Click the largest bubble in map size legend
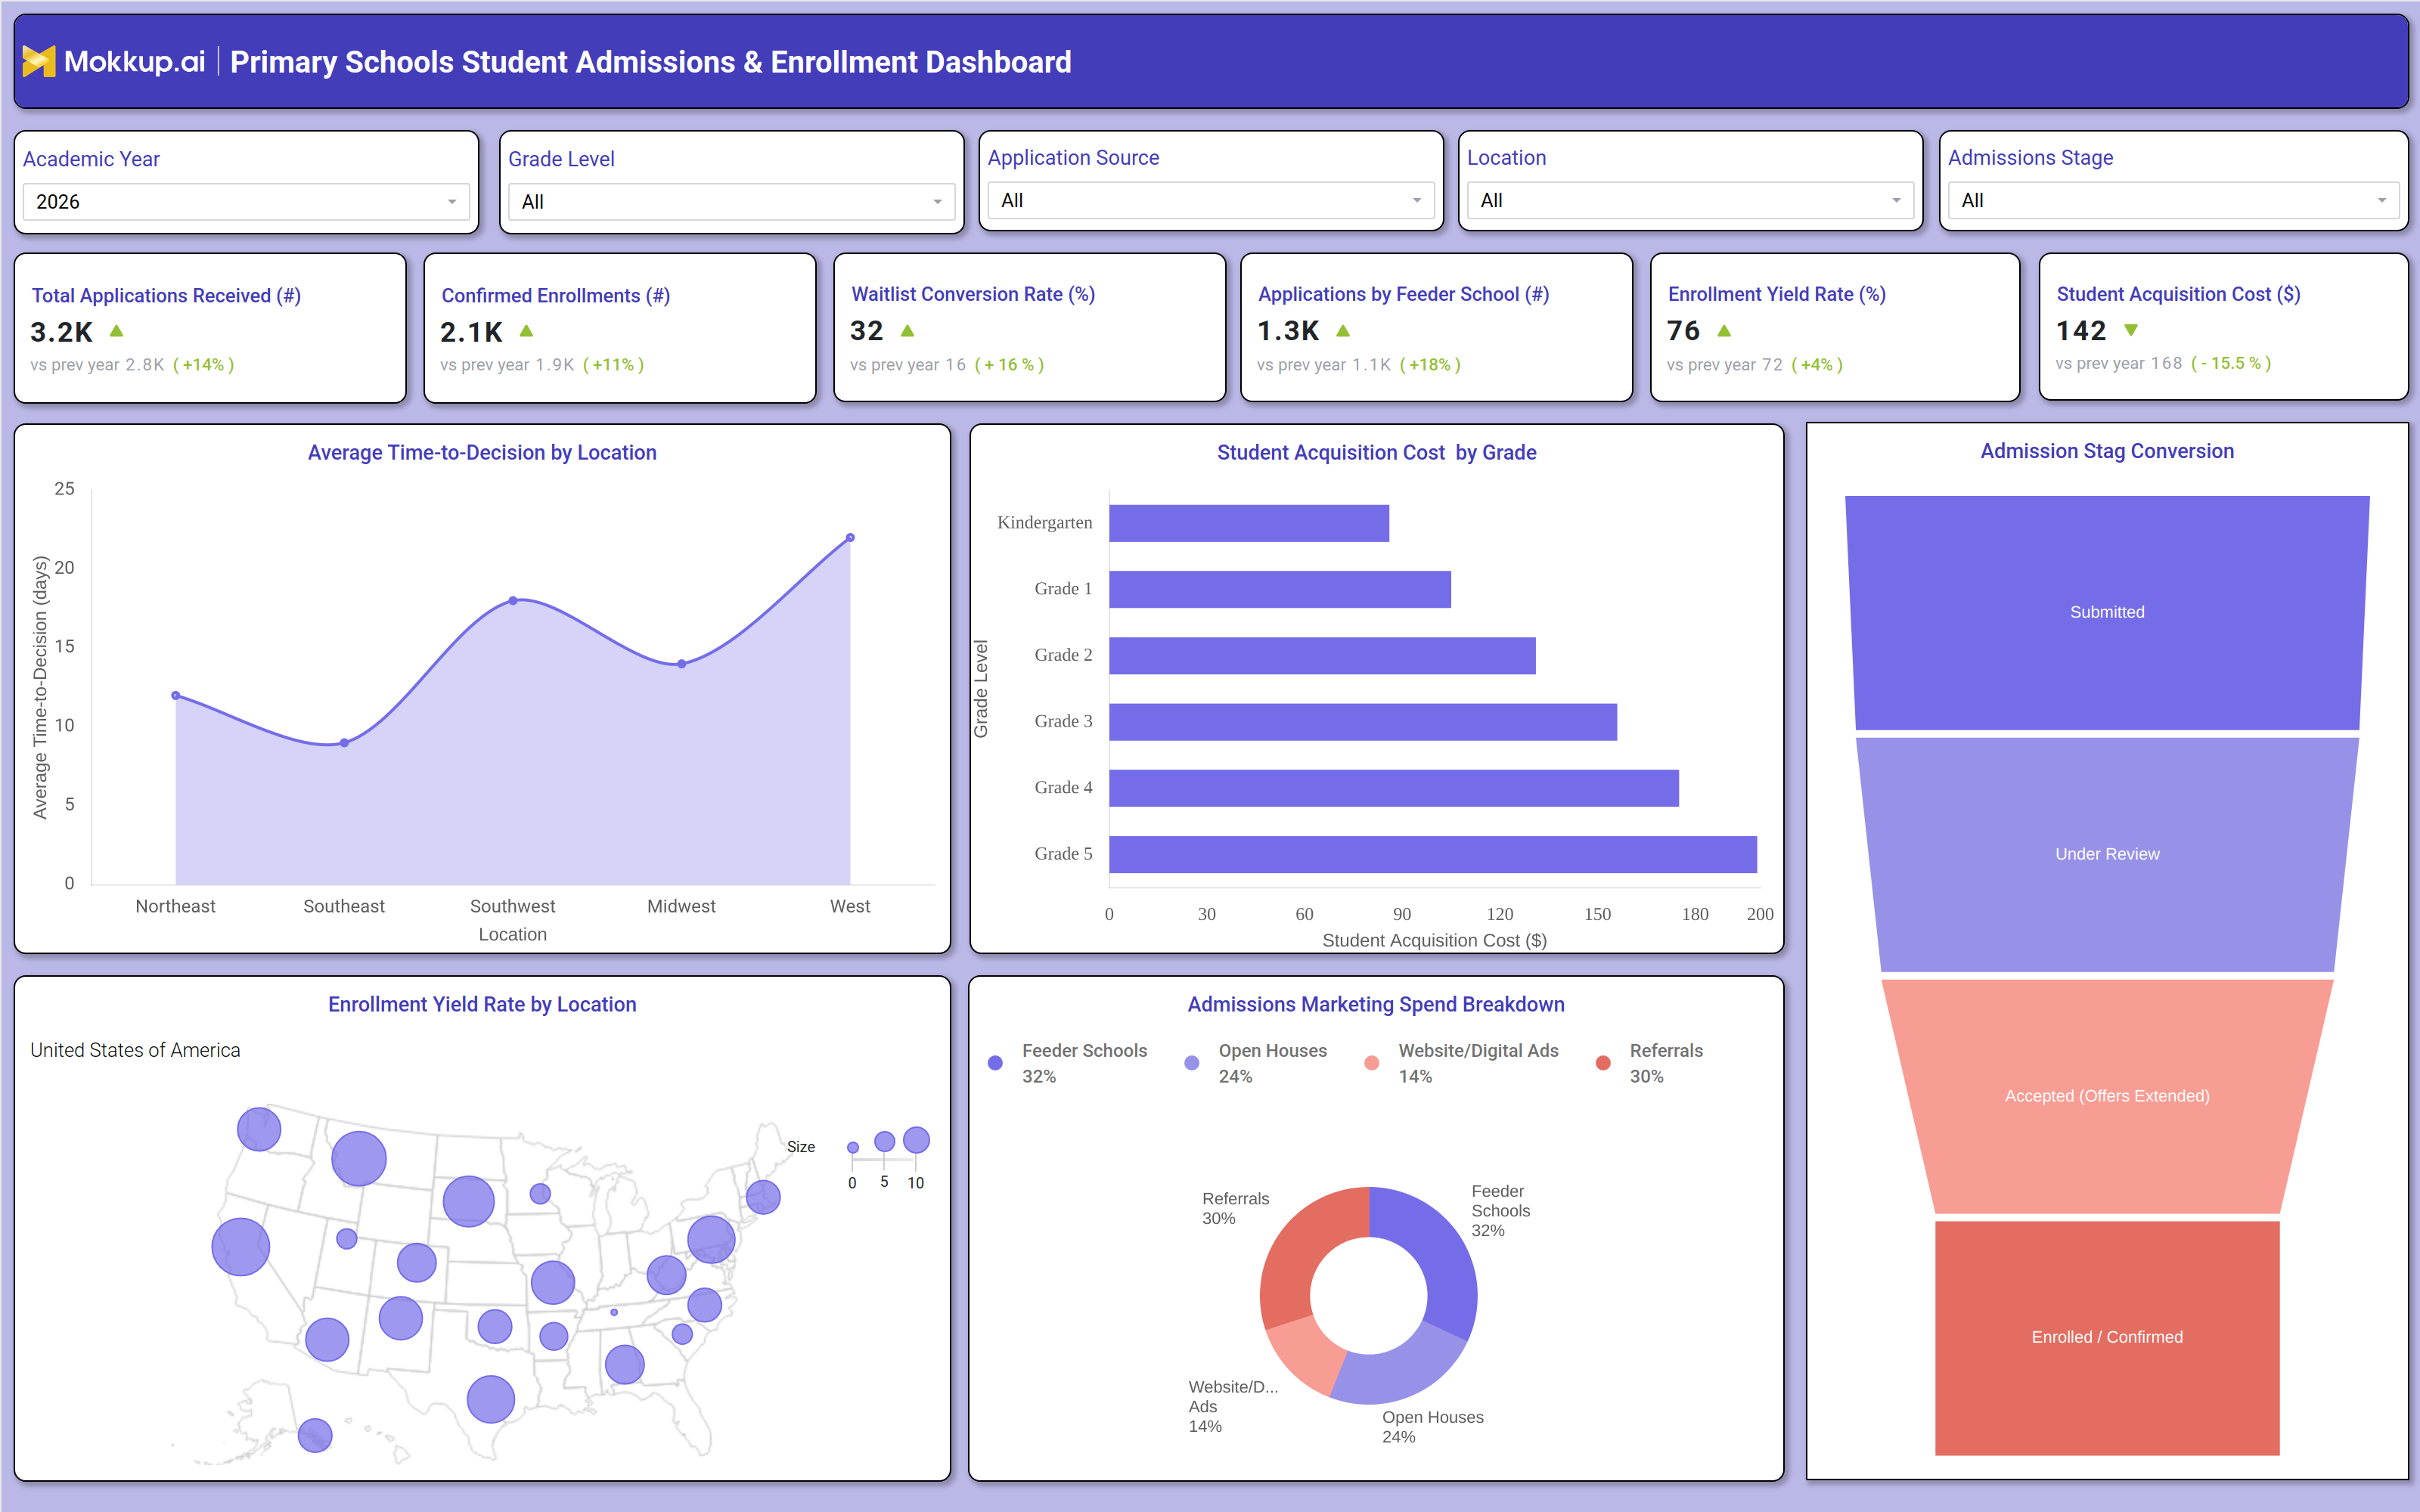 coord(916,1140)
